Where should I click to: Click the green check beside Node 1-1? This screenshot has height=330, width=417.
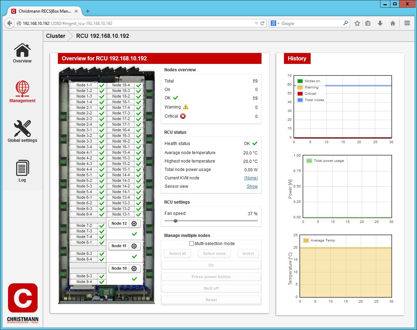click(101, 85)
